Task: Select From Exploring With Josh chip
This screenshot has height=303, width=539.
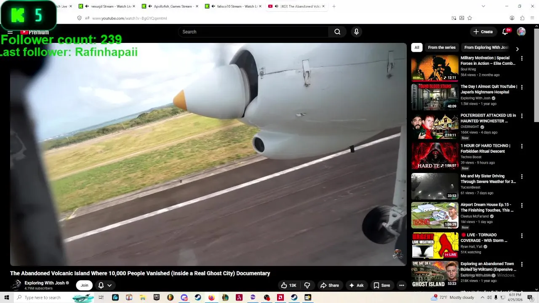Action: 486,48
